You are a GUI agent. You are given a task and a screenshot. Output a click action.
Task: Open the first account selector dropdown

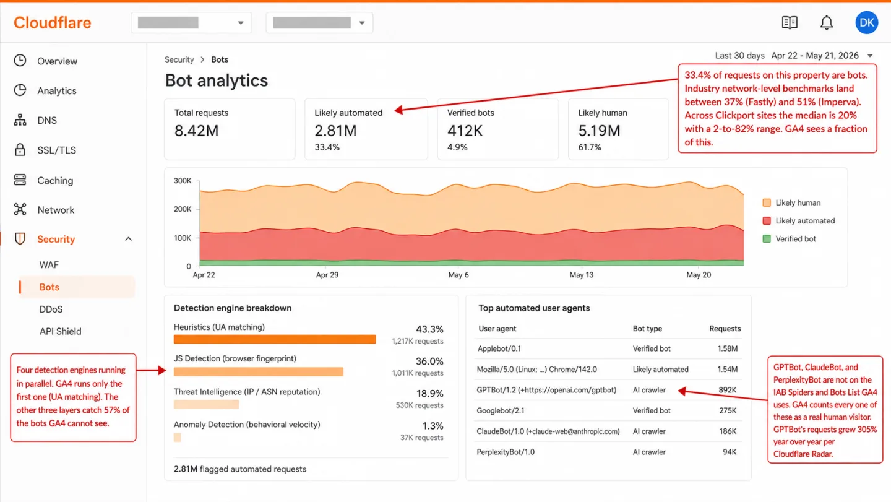point(191,23)
